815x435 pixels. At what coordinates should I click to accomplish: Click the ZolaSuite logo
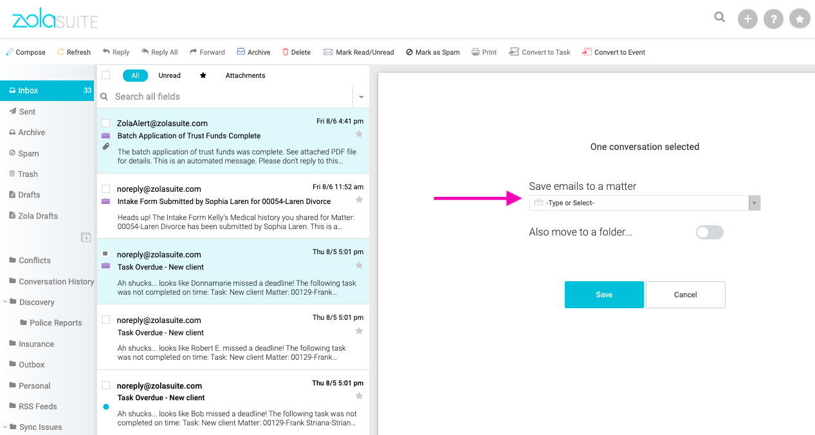coord(55,20)
